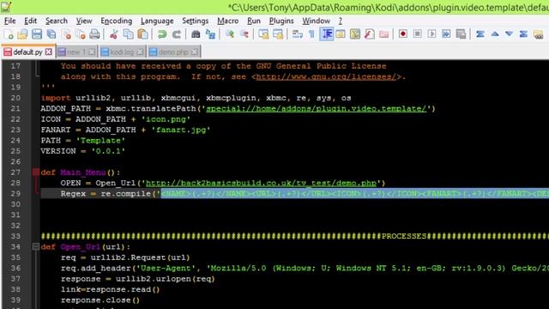The width and height of the screenshot is (549, 309).
Task: Click Save Recorded Macro icon
Action: point(462,34)
